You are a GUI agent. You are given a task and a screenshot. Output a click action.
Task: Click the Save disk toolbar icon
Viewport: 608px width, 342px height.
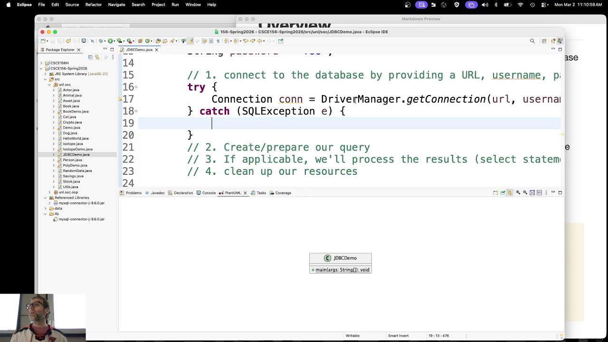click(x=53, y=41)
